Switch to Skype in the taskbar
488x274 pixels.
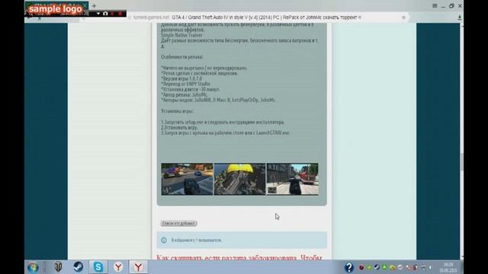[98, 267]
